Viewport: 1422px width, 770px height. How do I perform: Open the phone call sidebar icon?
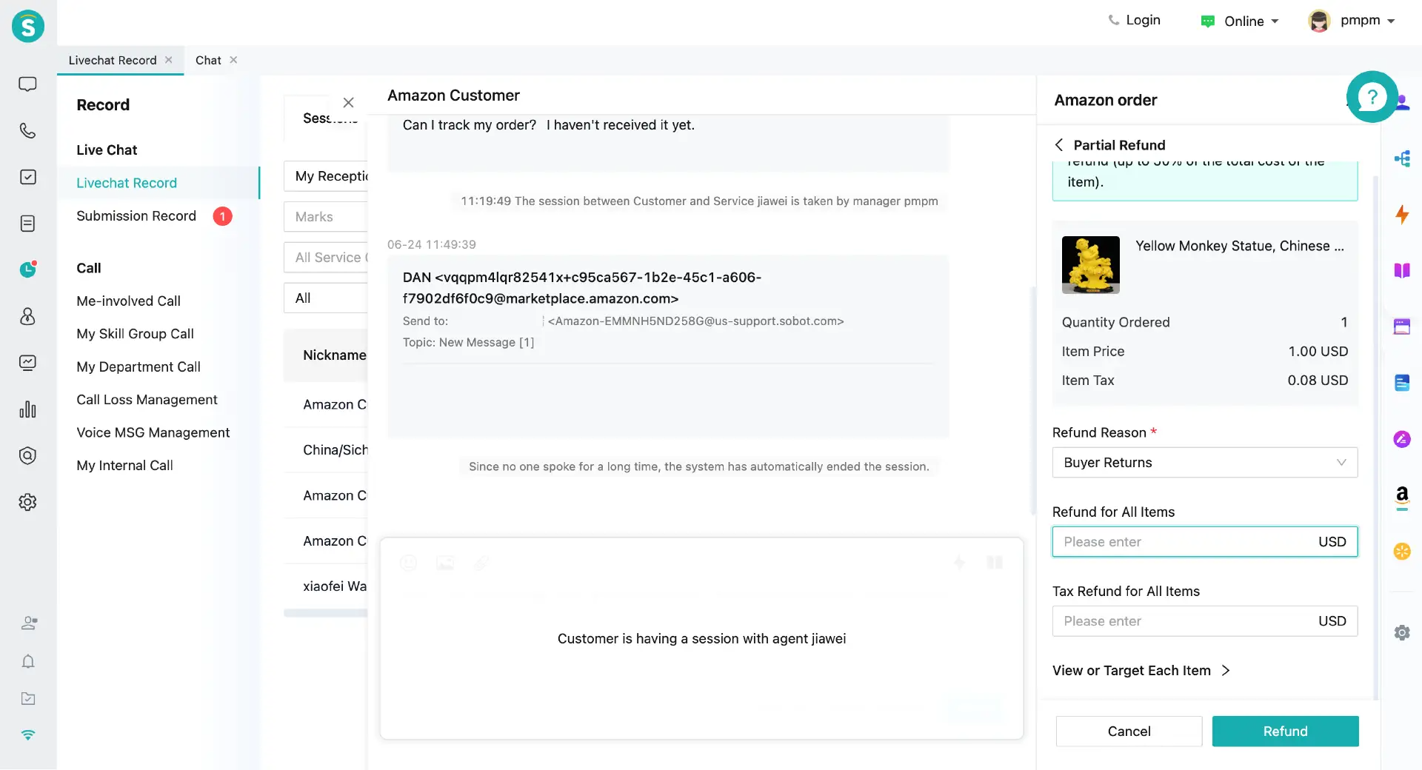pos(27,131)
